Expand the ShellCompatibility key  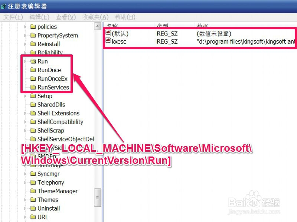click(x=25, y=122)
